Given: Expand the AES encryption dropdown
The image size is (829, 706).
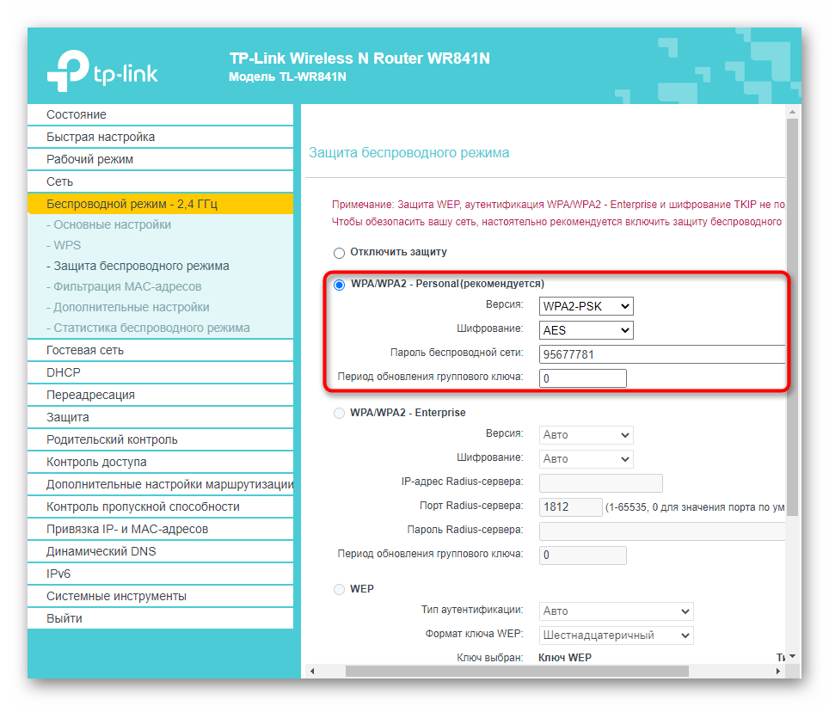Looking at the screenshot, I should pyautogui.click(x=586, y=330).
